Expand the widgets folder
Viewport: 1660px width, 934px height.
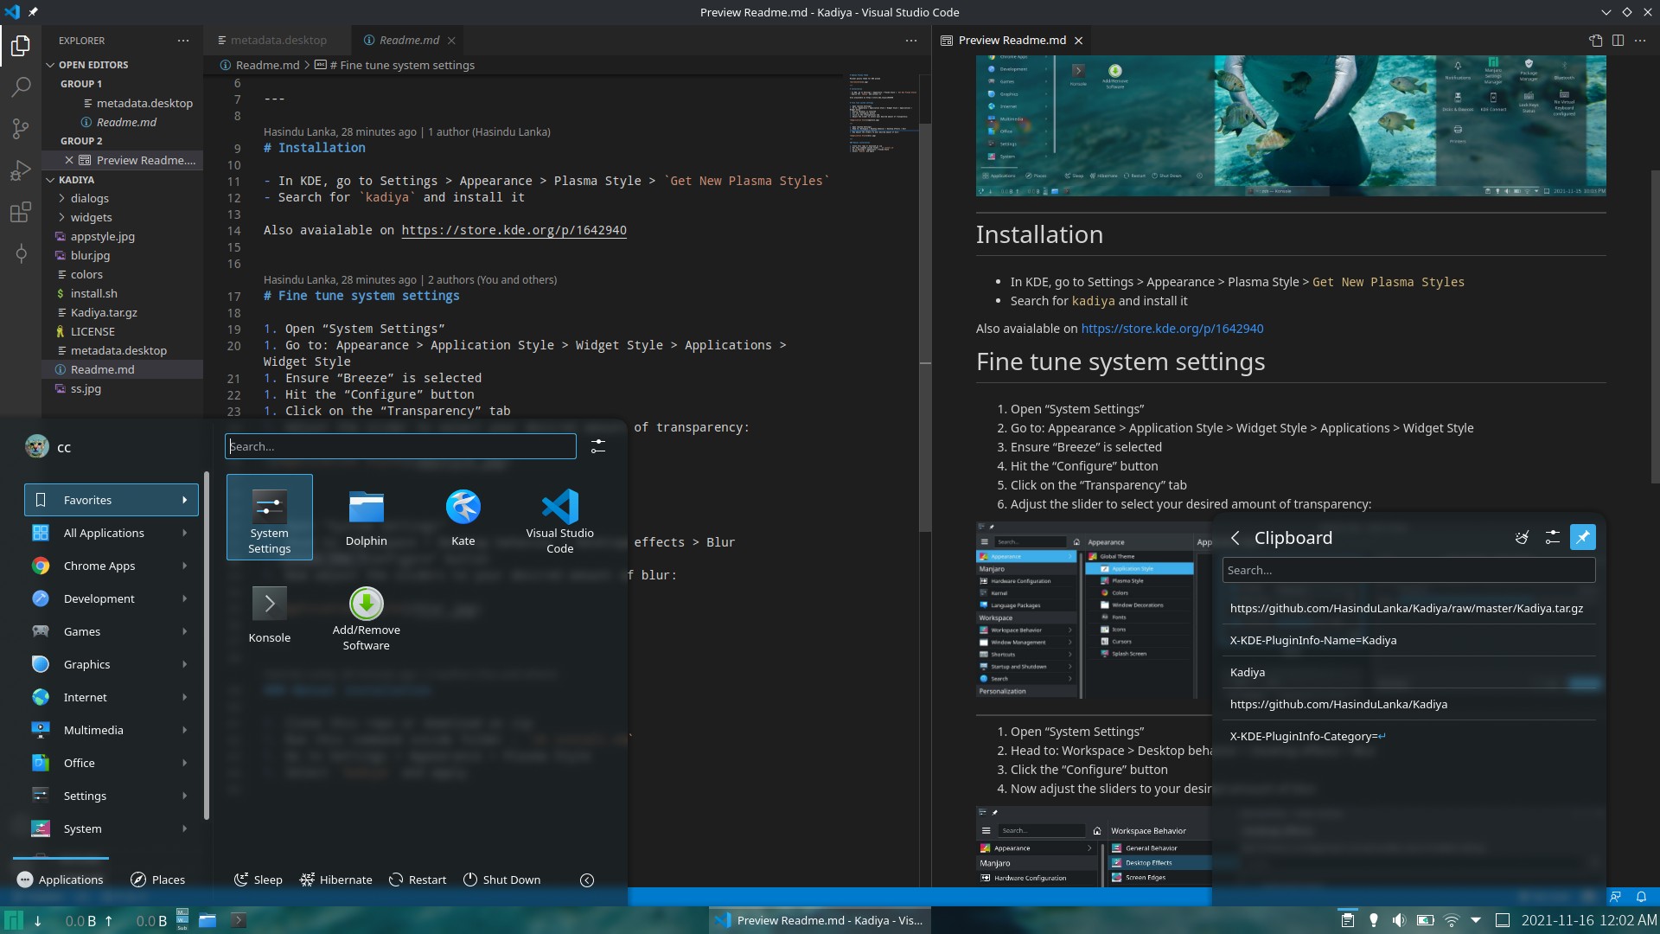click(x=123, y=217)
